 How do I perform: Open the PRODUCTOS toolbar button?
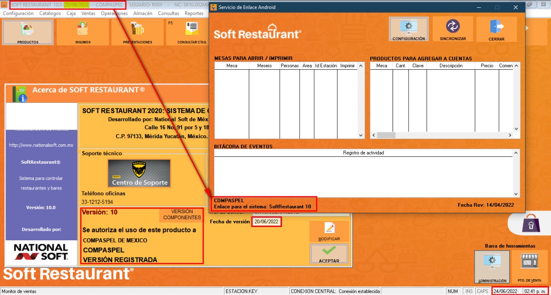coord(28,32)
